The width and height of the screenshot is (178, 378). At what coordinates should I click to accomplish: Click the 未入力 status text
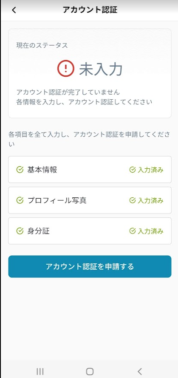click(x=101, y=69)
